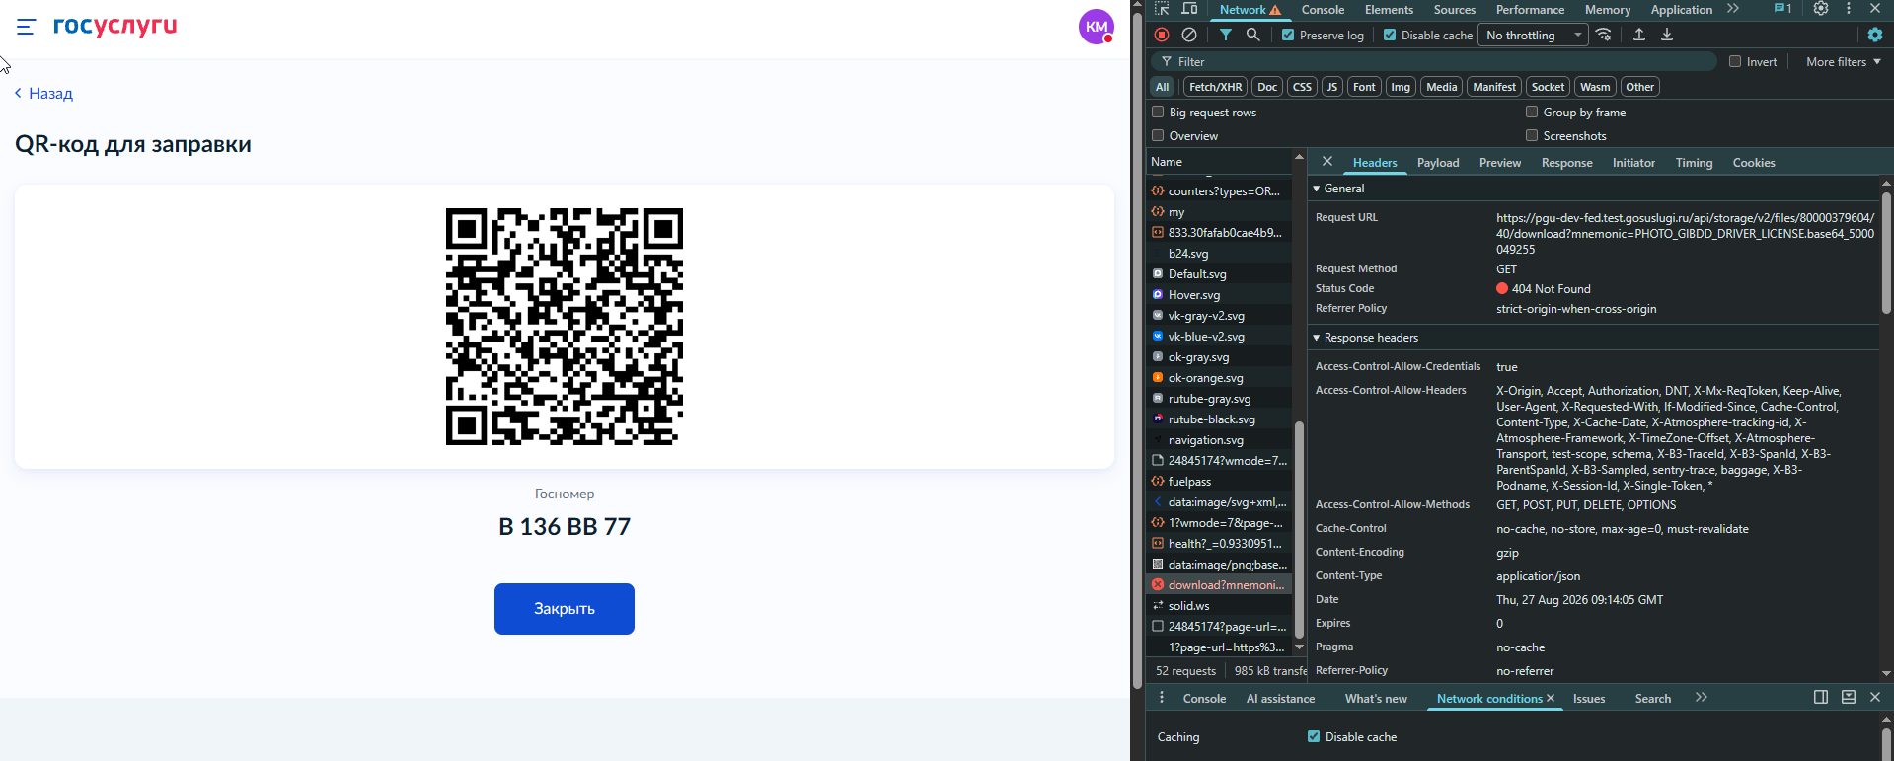
Task: Close the DevTools bottom drawer
Action: point(1875,697)
